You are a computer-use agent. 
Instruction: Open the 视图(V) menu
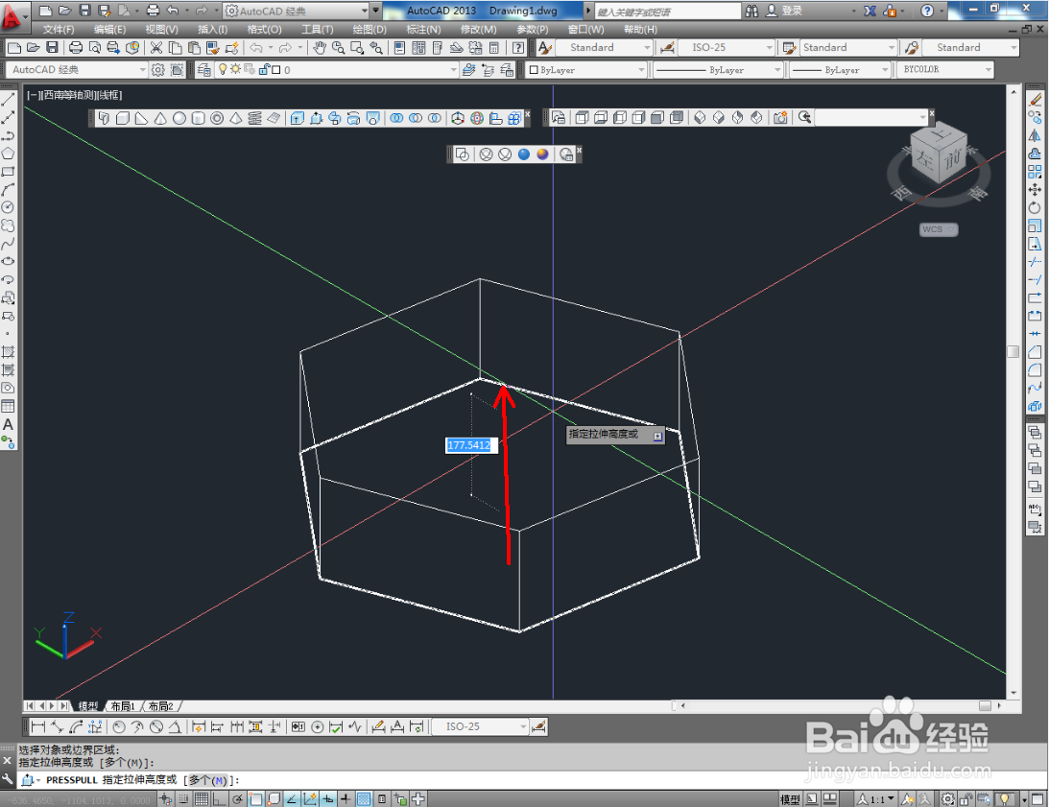[x=162, y=30]
